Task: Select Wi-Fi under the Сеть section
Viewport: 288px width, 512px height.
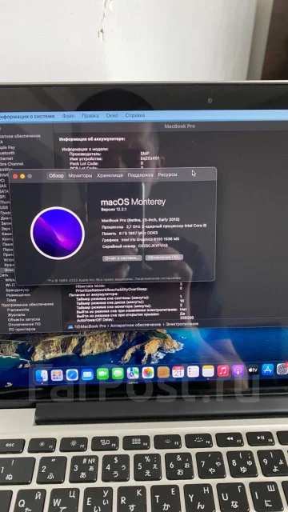Action: point(10,285)
